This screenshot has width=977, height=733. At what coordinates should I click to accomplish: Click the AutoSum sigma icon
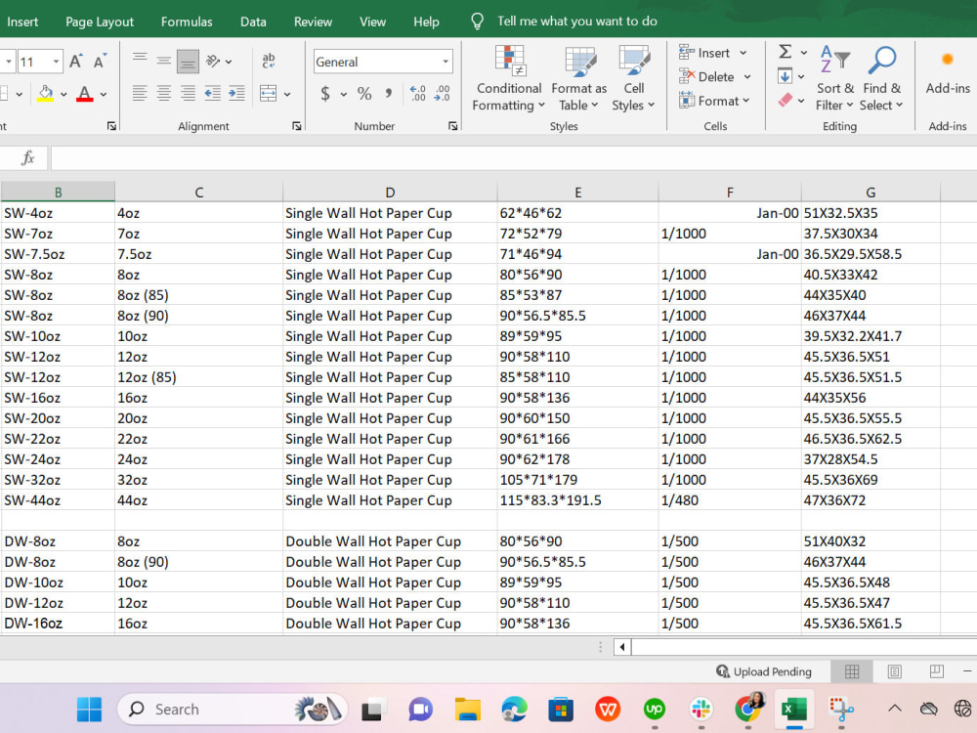(x=786, y=52)
